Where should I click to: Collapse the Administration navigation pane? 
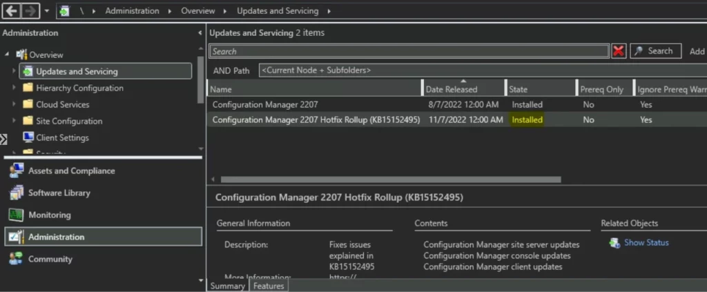(x=200, y=33)
